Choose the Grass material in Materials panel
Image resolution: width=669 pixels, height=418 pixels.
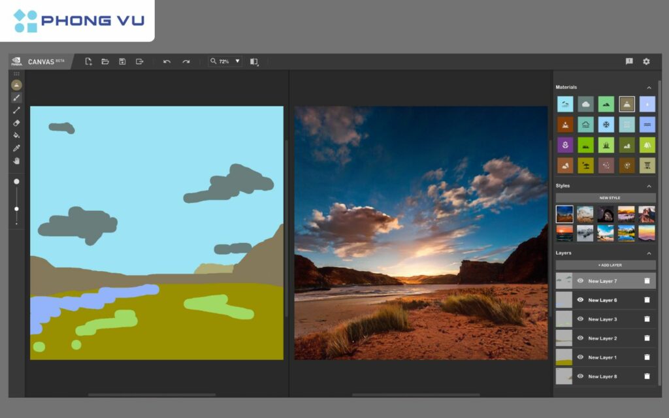606,144
